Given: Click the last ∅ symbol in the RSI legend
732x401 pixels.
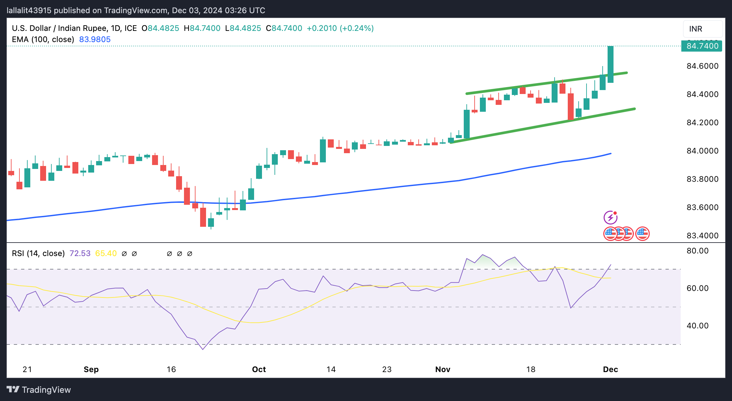Looking at the screenshot, I should [x=190, y=254].
